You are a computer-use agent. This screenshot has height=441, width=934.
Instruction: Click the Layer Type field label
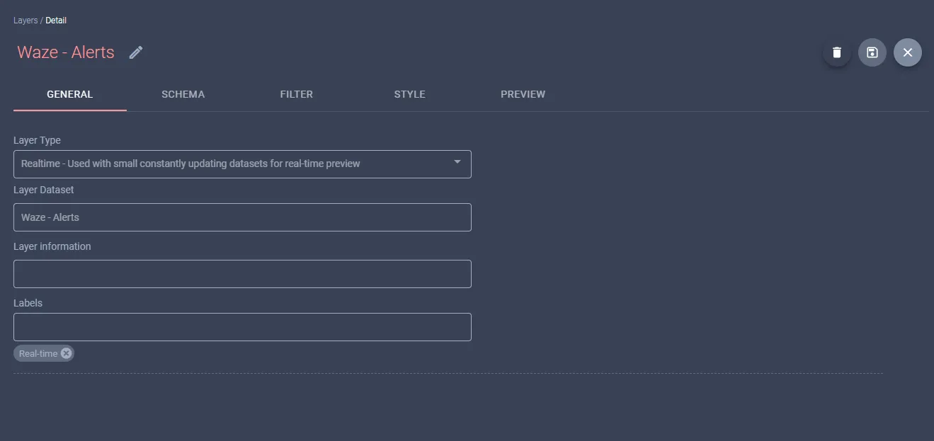pos(37,140)
